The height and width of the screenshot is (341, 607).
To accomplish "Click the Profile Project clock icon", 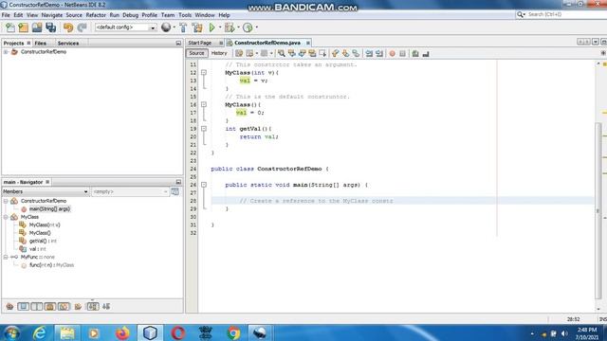I will [248, 27].
